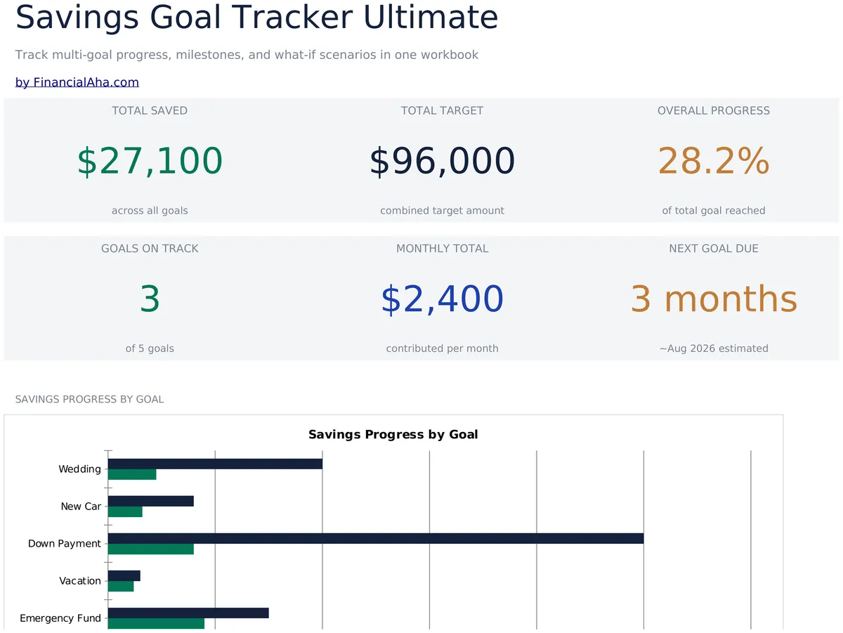Image resolution: width=843 pixels, height=633 pixels.
Task: Click the 28.2% overall progress value
Action: pos(714,161)
